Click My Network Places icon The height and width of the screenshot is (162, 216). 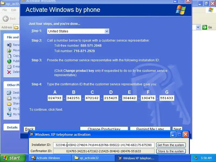point(9,114)
